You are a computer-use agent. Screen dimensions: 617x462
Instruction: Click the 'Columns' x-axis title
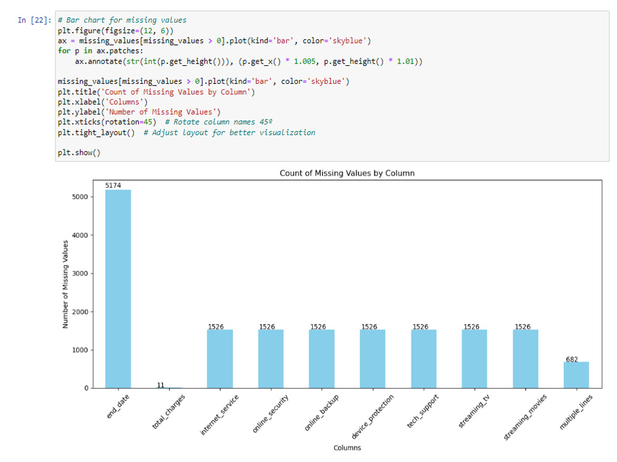pyautogui.click(x=347, y=447)
